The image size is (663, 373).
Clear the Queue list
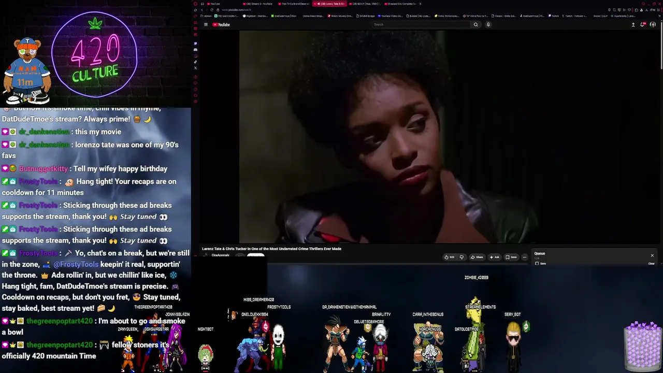point(652,264)
